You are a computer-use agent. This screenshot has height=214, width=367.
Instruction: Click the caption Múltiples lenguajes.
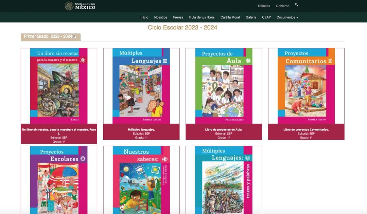click(x=141, y=130)
